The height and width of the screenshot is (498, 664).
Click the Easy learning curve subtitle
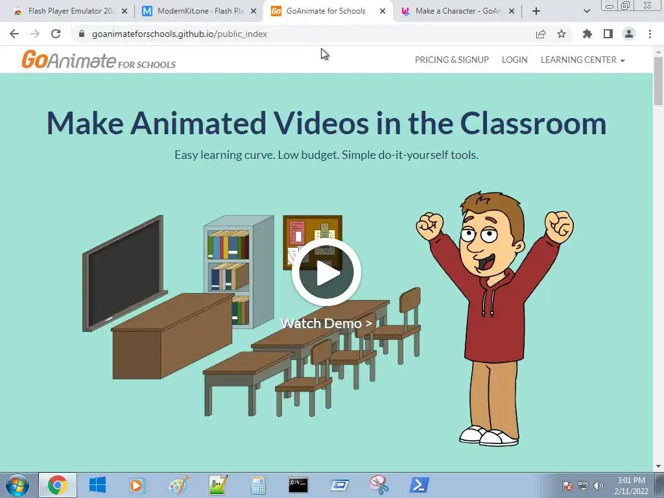coord(326,155)
